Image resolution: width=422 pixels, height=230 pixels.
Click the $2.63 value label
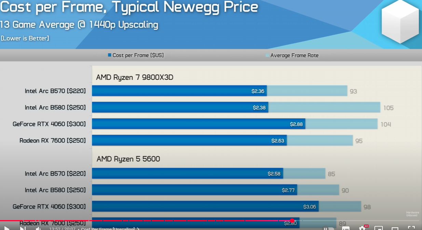pos(277,140)
